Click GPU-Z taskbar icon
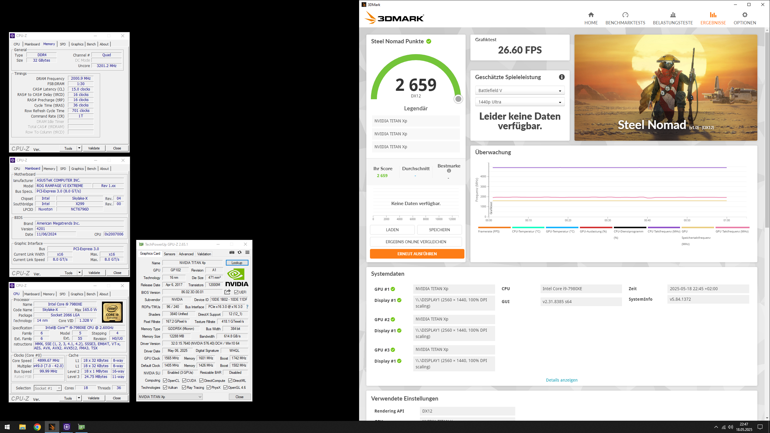Image resolution: width=770 pixels, height=433 pixels. tap(81, 427)
